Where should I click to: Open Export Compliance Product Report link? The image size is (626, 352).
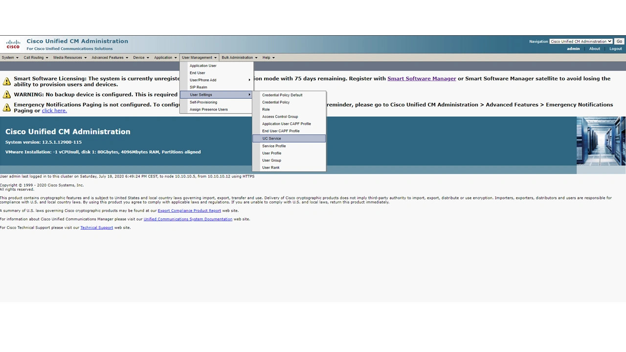(189, 211)
